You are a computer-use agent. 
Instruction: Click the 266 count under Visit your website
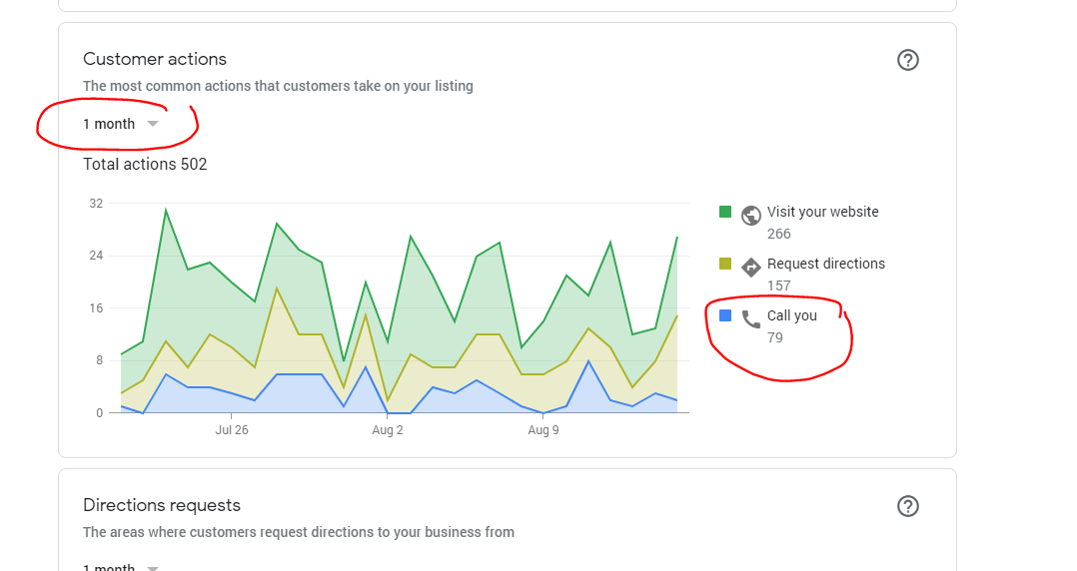[778, 234]
